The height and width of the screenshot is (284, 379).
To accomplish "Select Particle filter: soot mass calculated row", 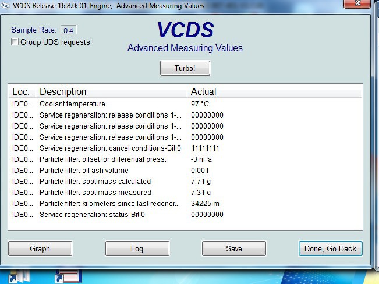I will click(x=185, y=181).
